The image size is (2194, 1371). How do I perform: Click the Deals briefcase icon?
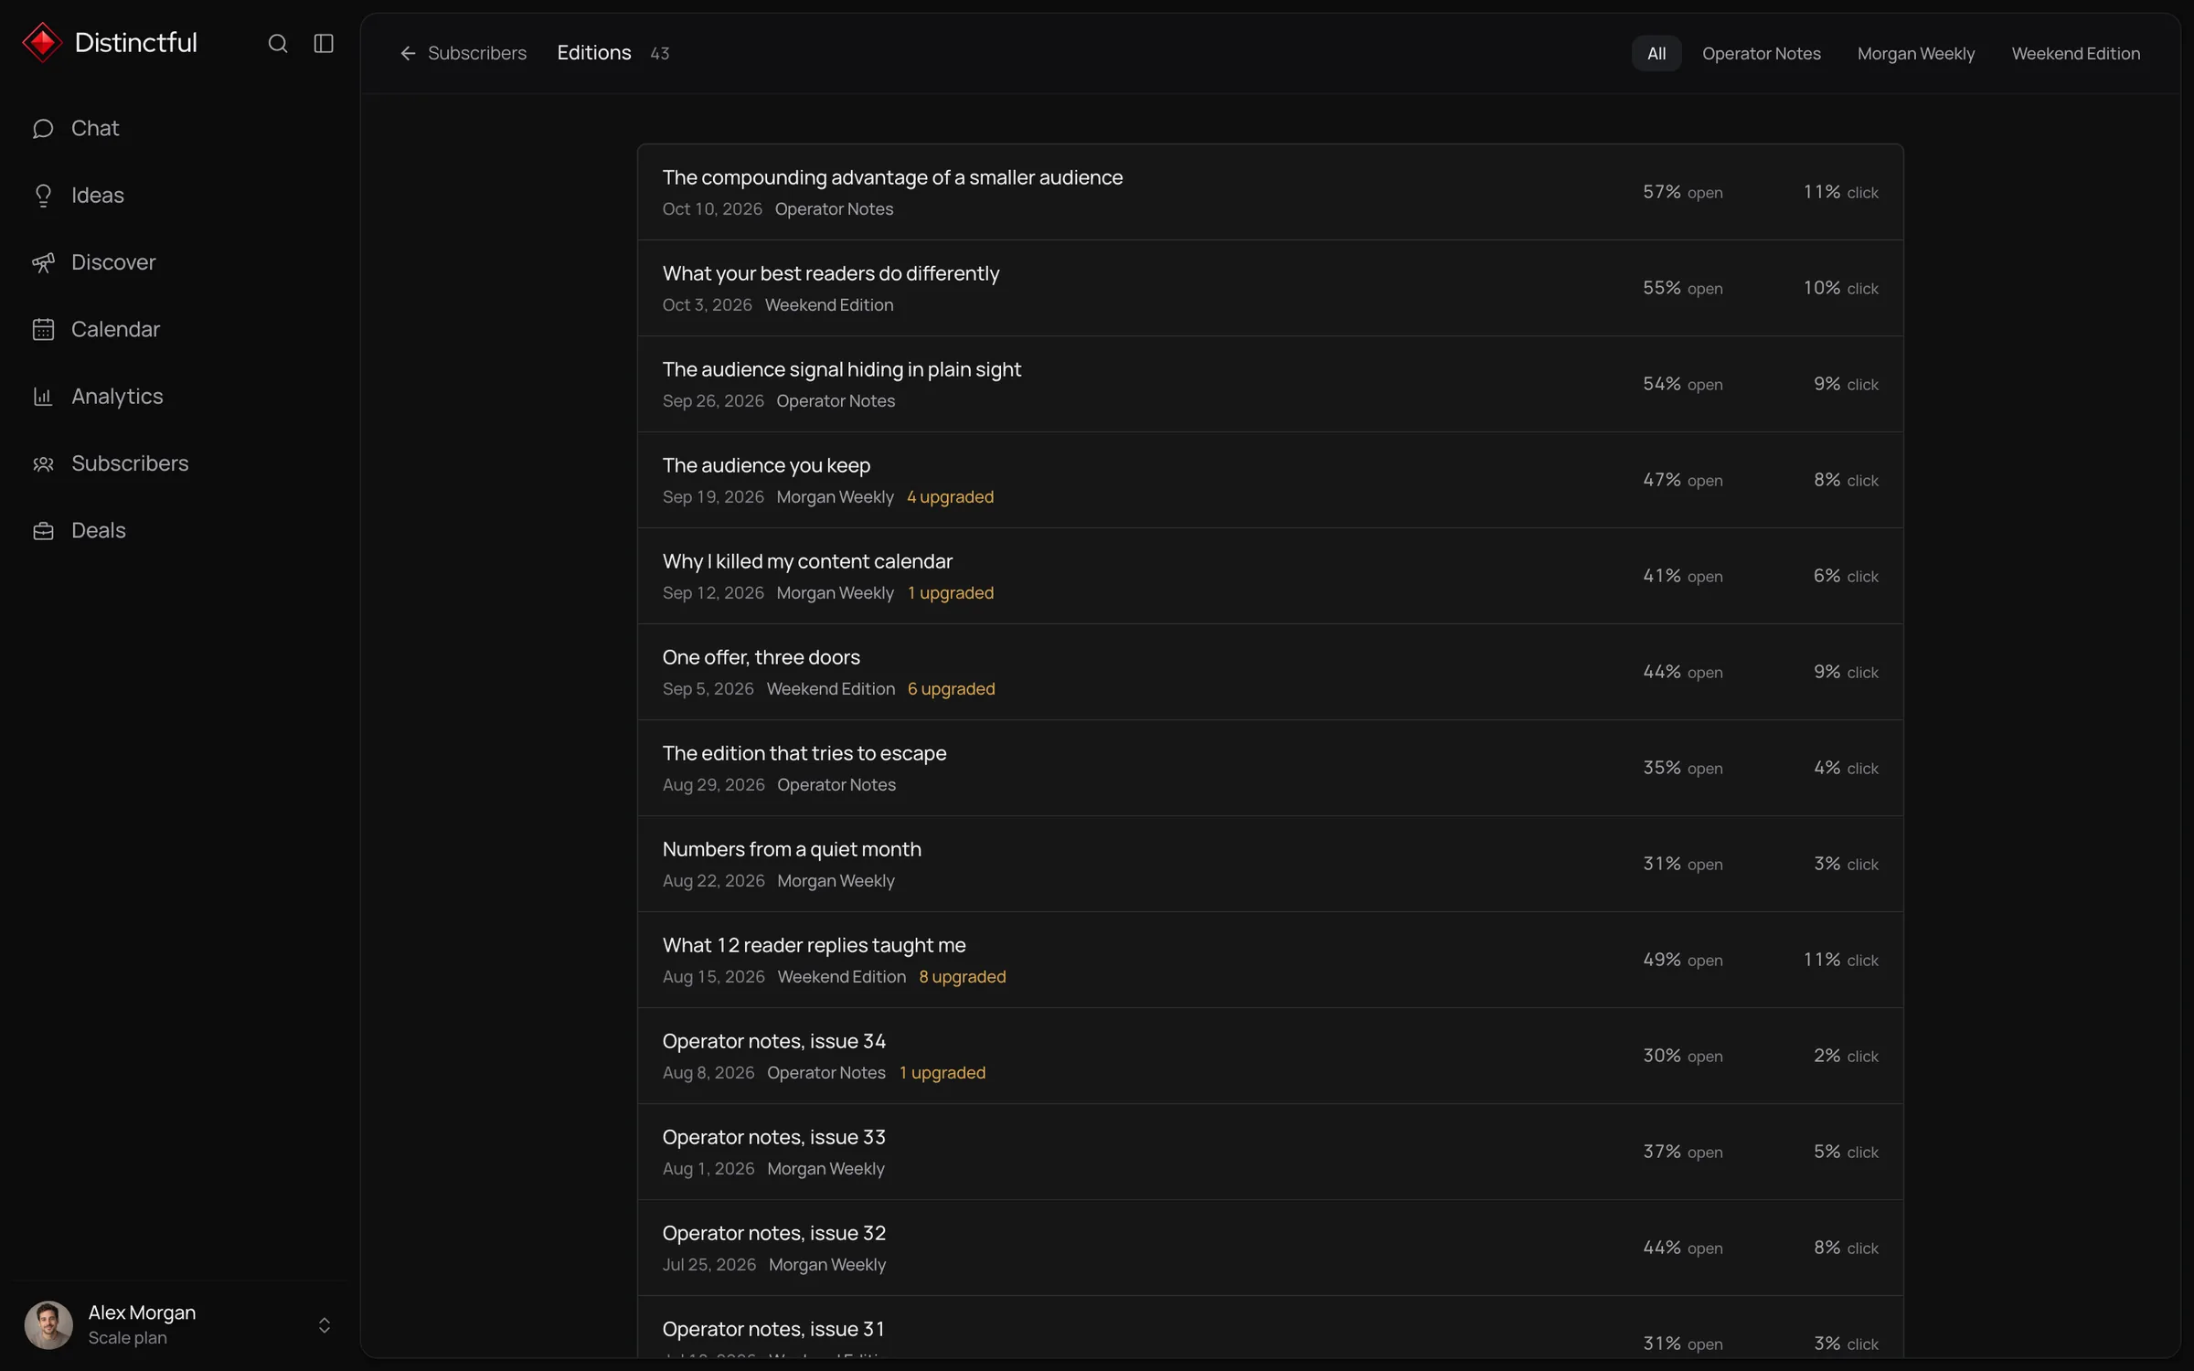click(x=43, y=530)
